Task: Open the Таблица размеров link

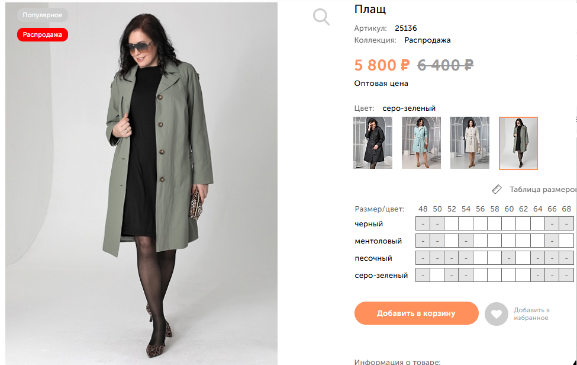Action: pyautogui.click(x=541, y=189)
